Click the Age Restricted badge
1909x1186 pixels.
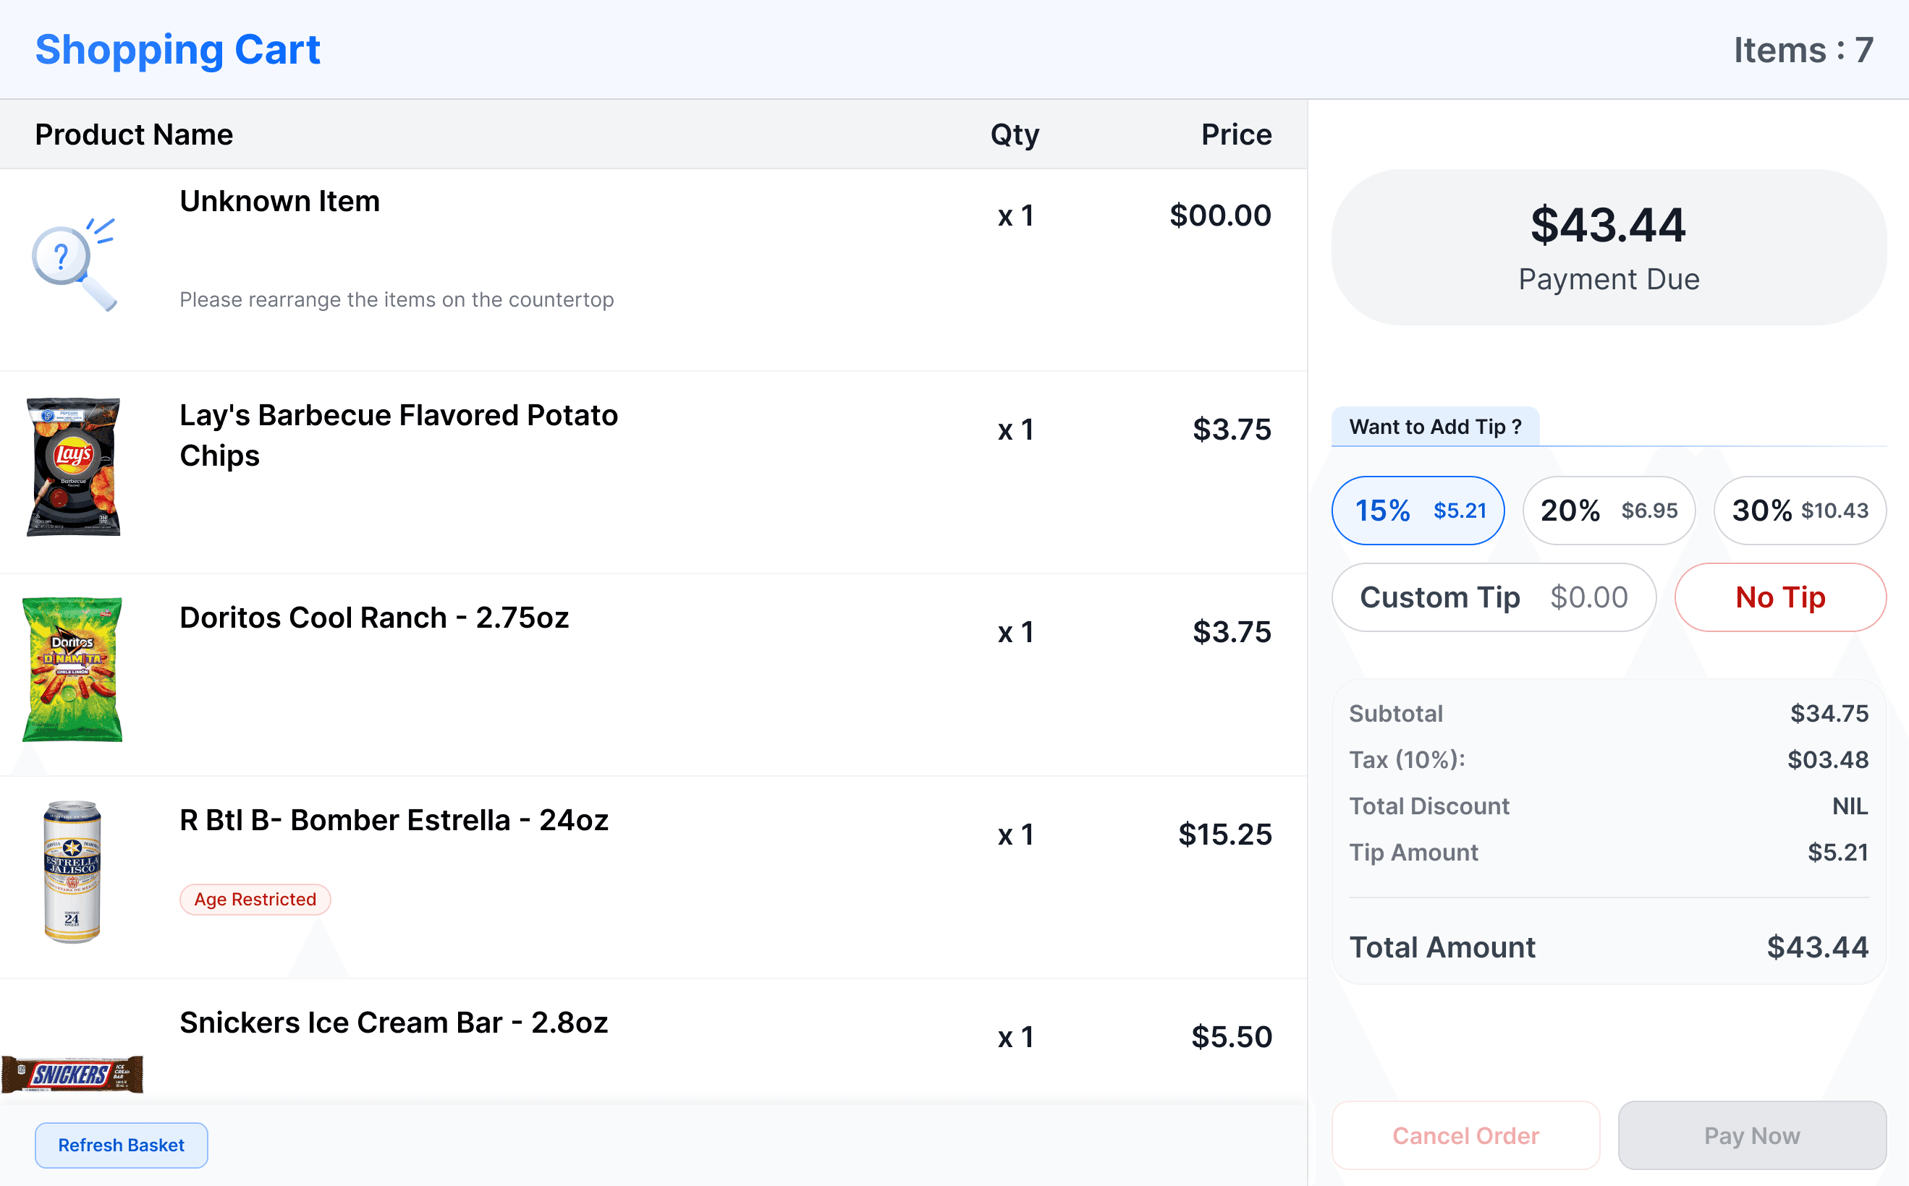pos(255,900)
